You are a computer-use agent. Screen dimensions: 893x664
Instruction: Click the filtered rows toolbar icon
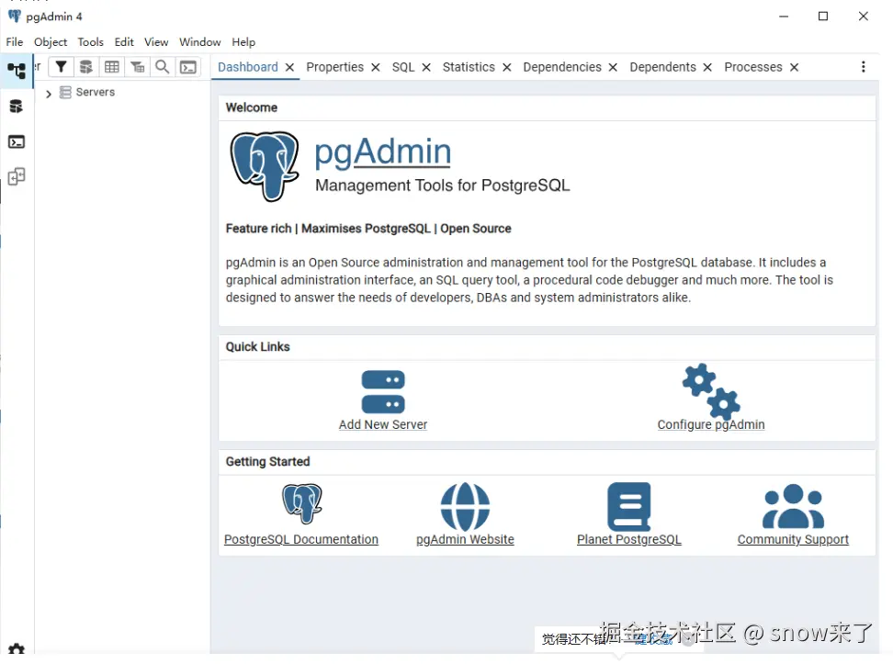click(x=137, y=67)
